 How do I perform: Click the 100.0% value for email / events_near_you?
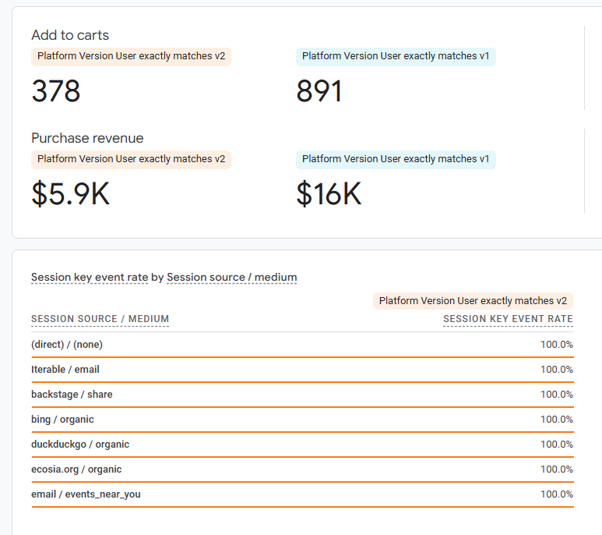coord(557,494)
